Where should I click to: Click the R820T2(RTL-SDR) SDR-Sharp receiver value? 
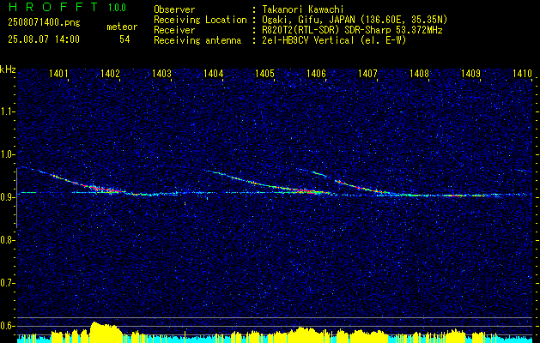(352, 30)
